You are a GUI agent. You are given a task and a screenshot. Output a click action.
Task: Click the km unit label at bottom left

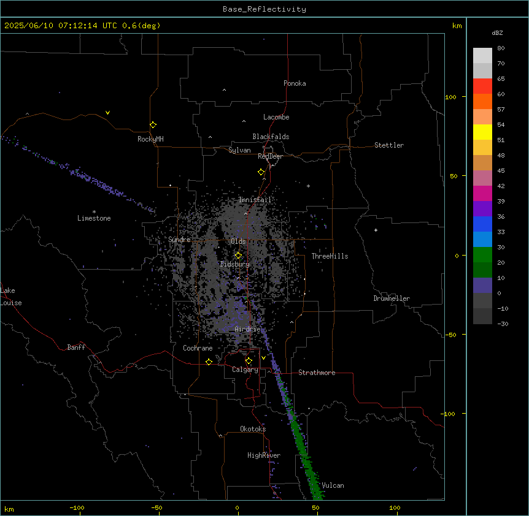(9, 509)
